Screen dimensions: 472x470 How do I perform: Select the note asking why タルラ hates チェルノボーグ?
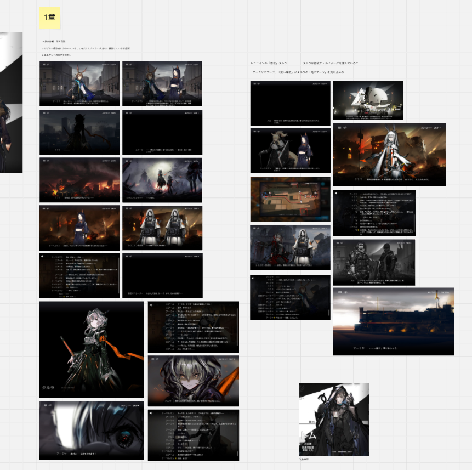(x=330, y=63)
